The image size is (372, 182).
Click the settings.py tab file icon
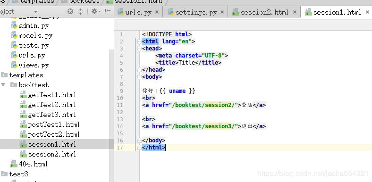click(x=170, y=12)
